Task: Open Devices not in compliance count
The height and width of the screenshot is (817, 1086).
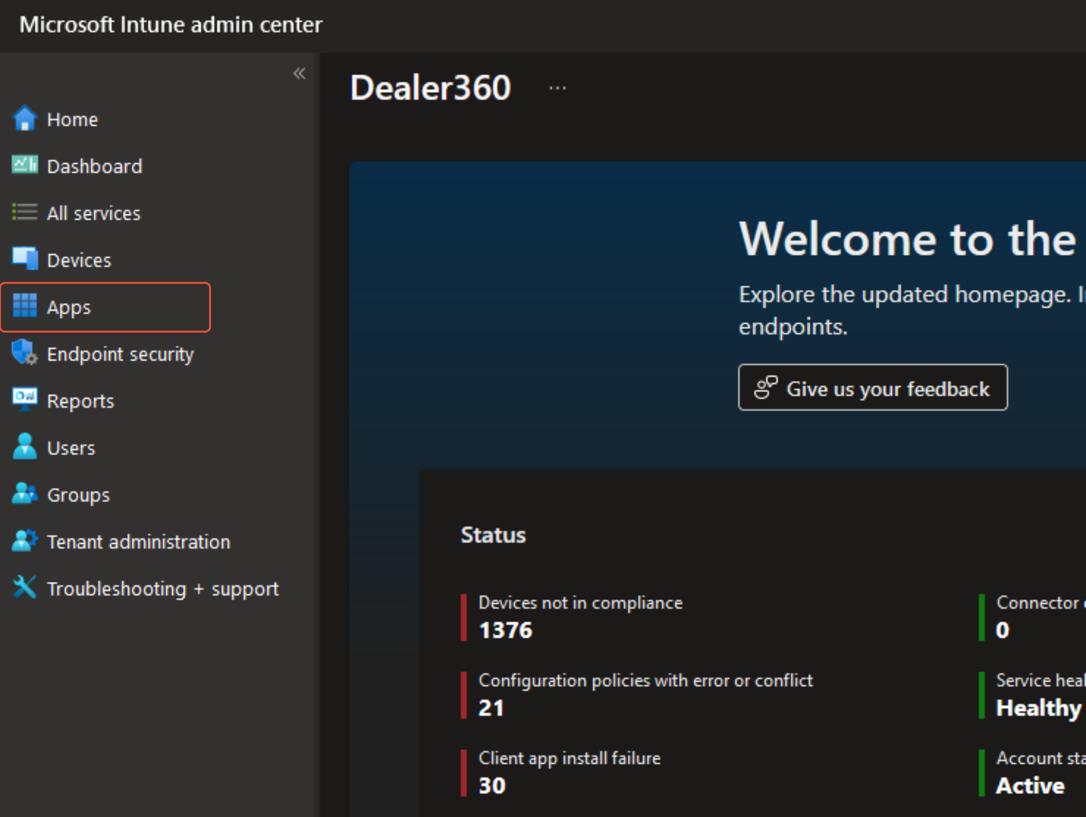Action: [x=580, y=617]
